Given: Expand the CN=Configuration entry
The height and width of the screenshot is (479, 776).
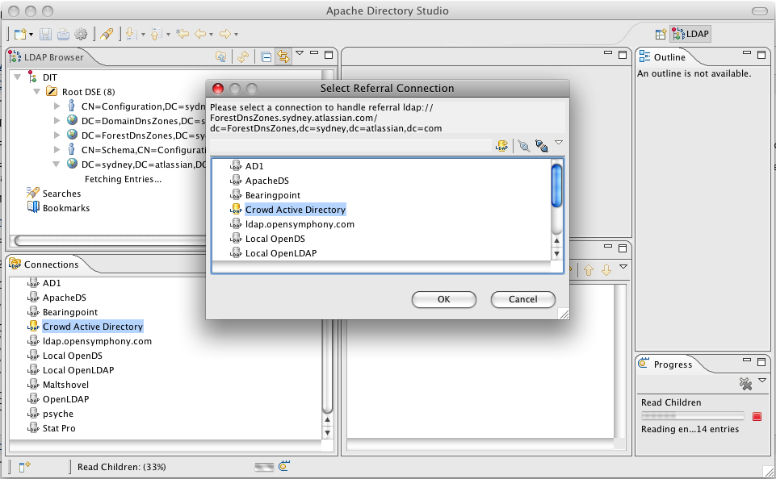Looking at the screenshot, I should 57,106.
